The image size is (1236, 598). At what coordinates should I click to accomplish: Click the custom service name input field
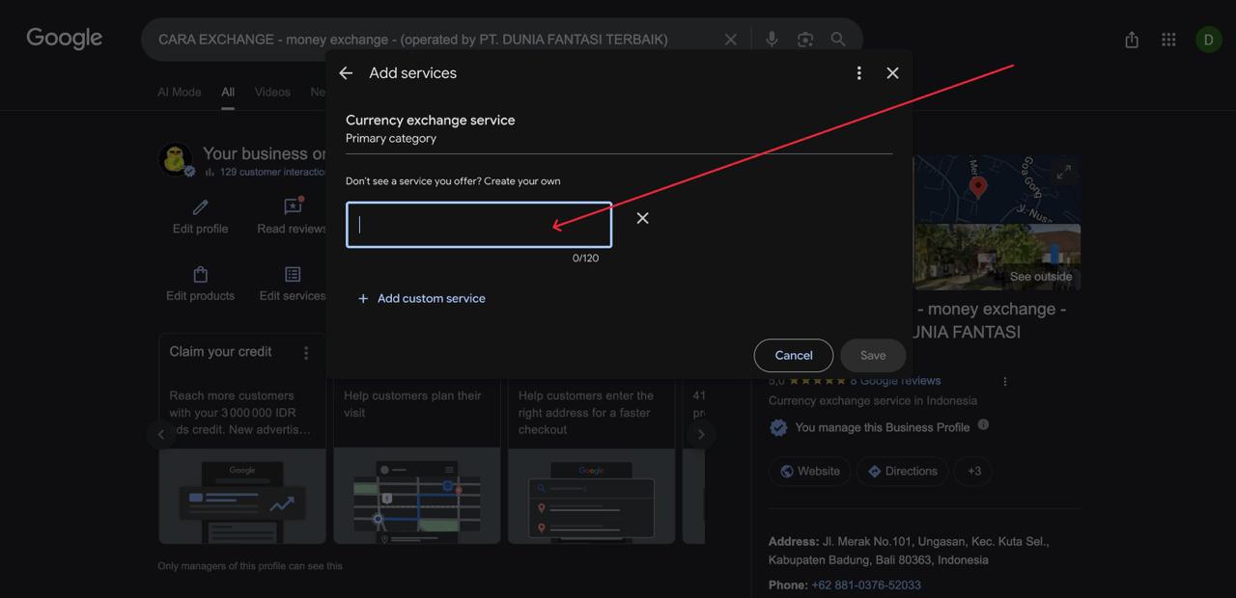point(479,225)
